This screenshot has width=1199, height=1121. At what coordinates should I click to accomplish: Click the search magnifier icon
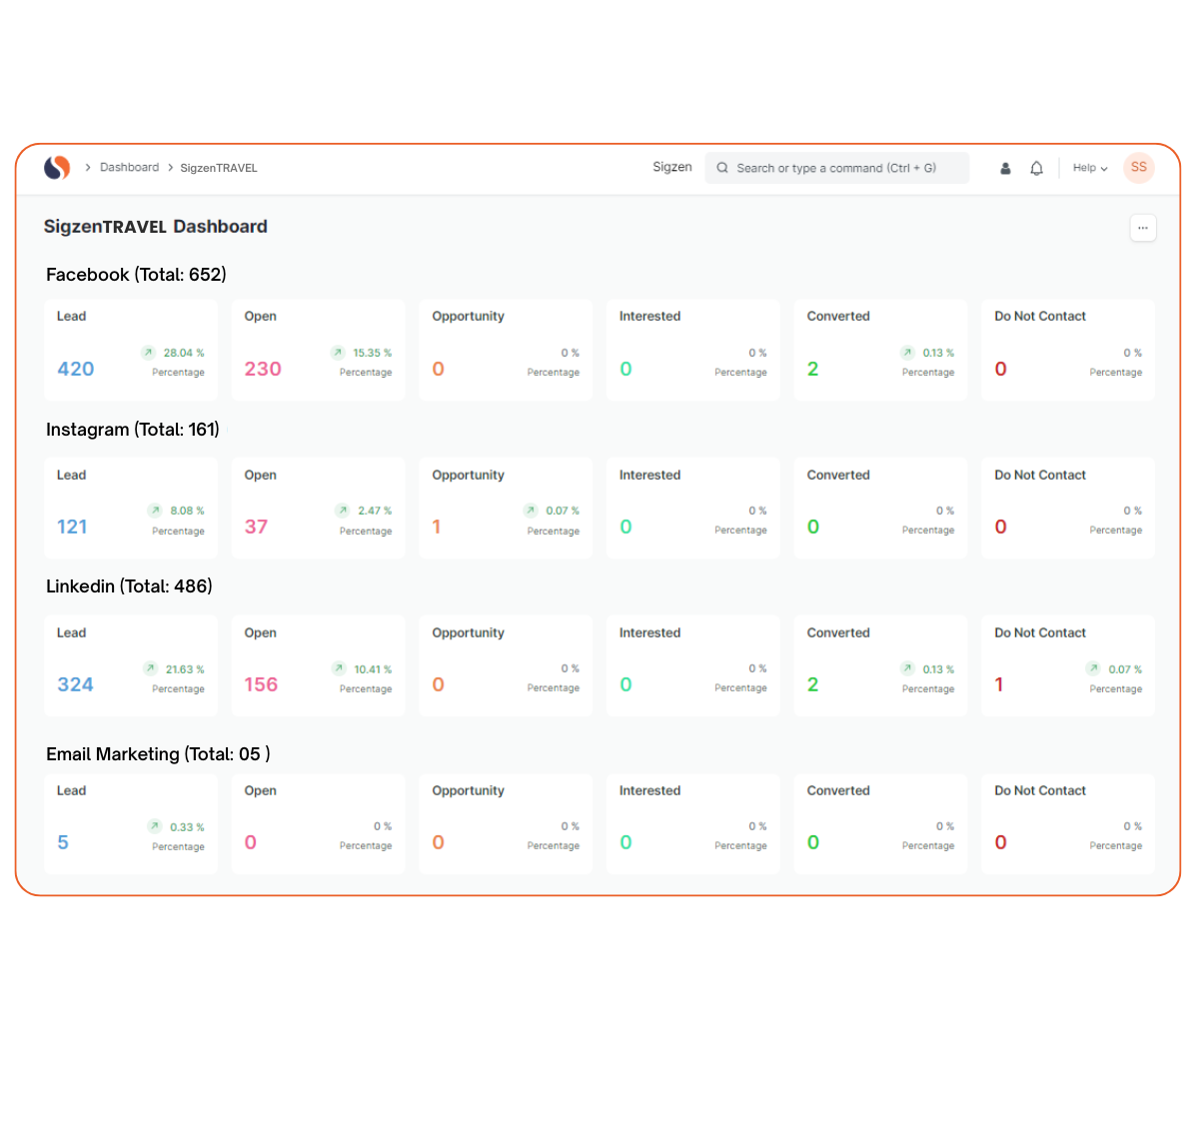[722, 168]
